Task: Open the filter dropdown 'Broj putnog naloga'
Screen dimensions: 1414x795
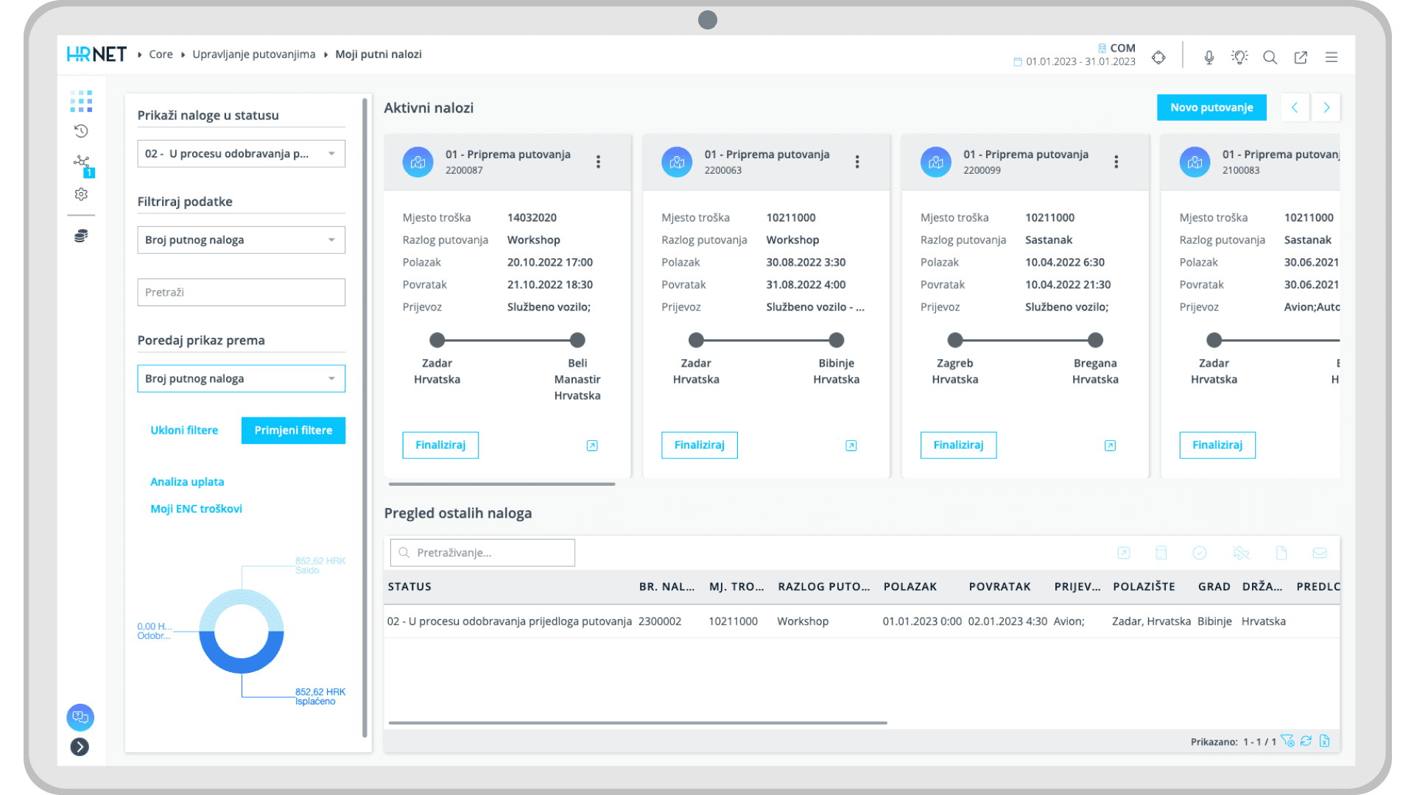Action: [241, 240]
